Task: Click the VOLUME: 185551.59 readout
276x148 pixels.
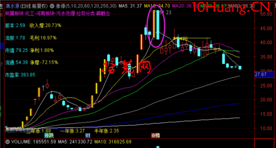Action: click(x=33, y=142)
